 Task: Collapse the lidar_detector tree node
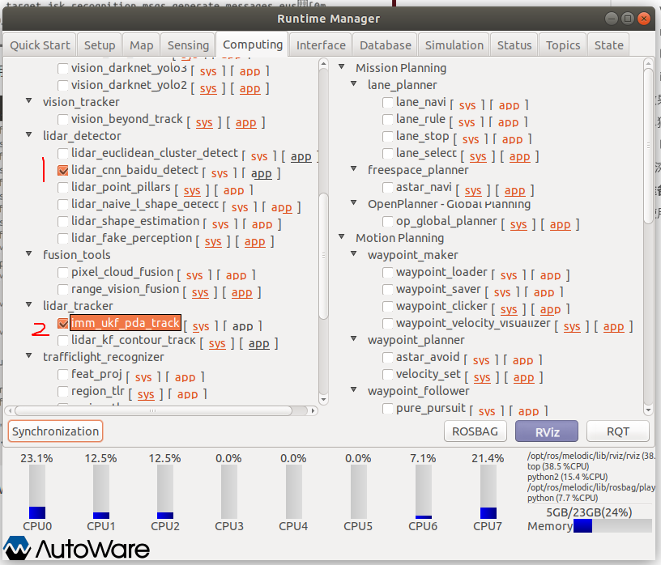pyautogui.click(x=29, y=135)
